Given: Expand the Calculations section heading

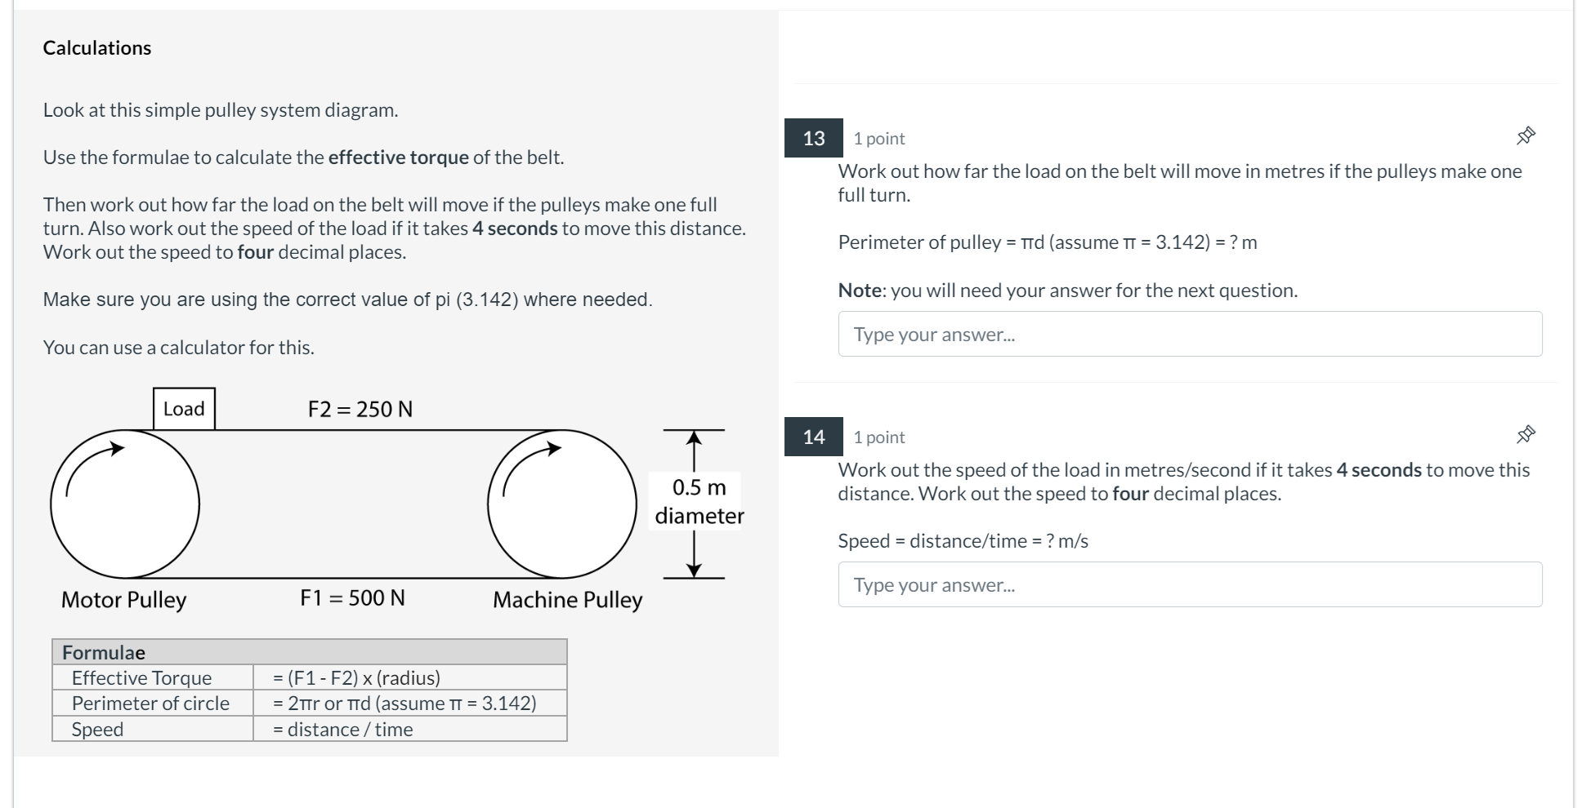Looking at the screenshot, I should click(97, 47).
